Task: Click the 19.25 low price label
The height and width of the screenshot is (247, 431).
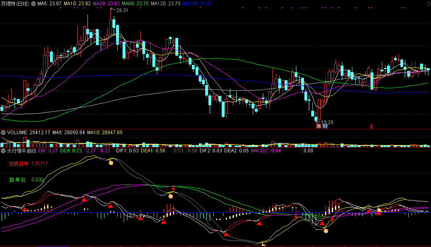Action: click(x=327, y=122)
